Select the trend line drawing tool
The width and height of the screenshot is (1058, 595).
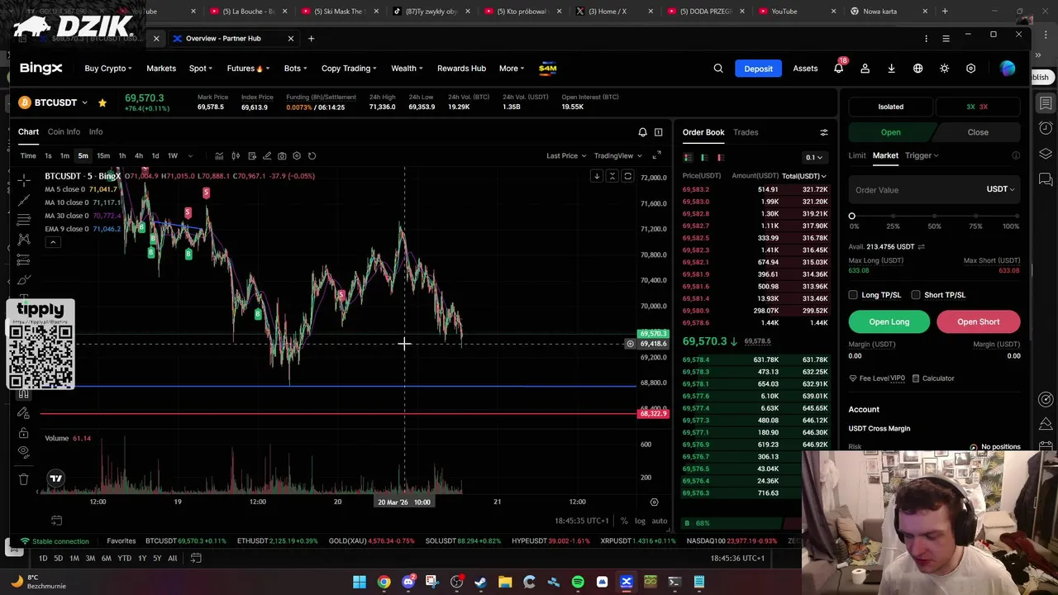coord(23,199)
